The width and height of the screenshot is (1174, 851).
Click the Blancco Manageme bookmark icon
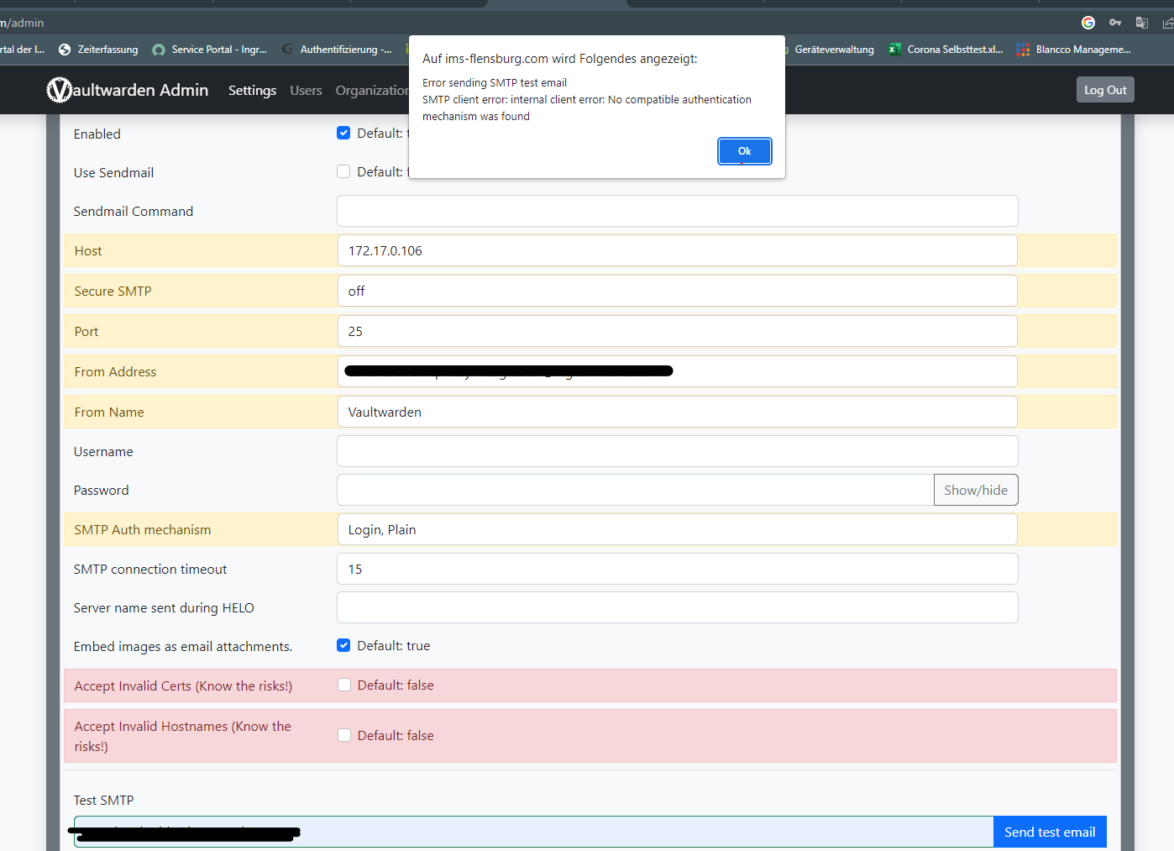[x=1022, y=50]
